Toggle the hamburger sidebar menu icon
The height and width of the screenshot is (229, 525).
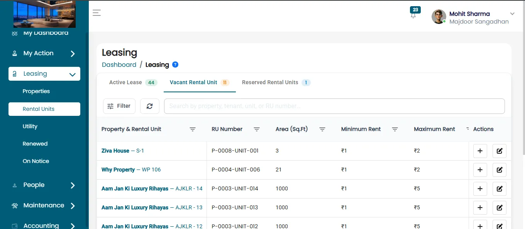(97, 13)
